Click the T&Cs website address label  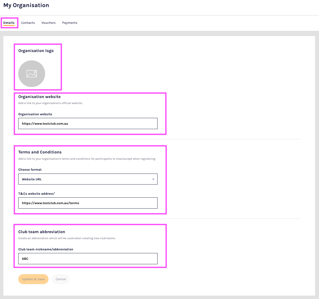(37, 194)
